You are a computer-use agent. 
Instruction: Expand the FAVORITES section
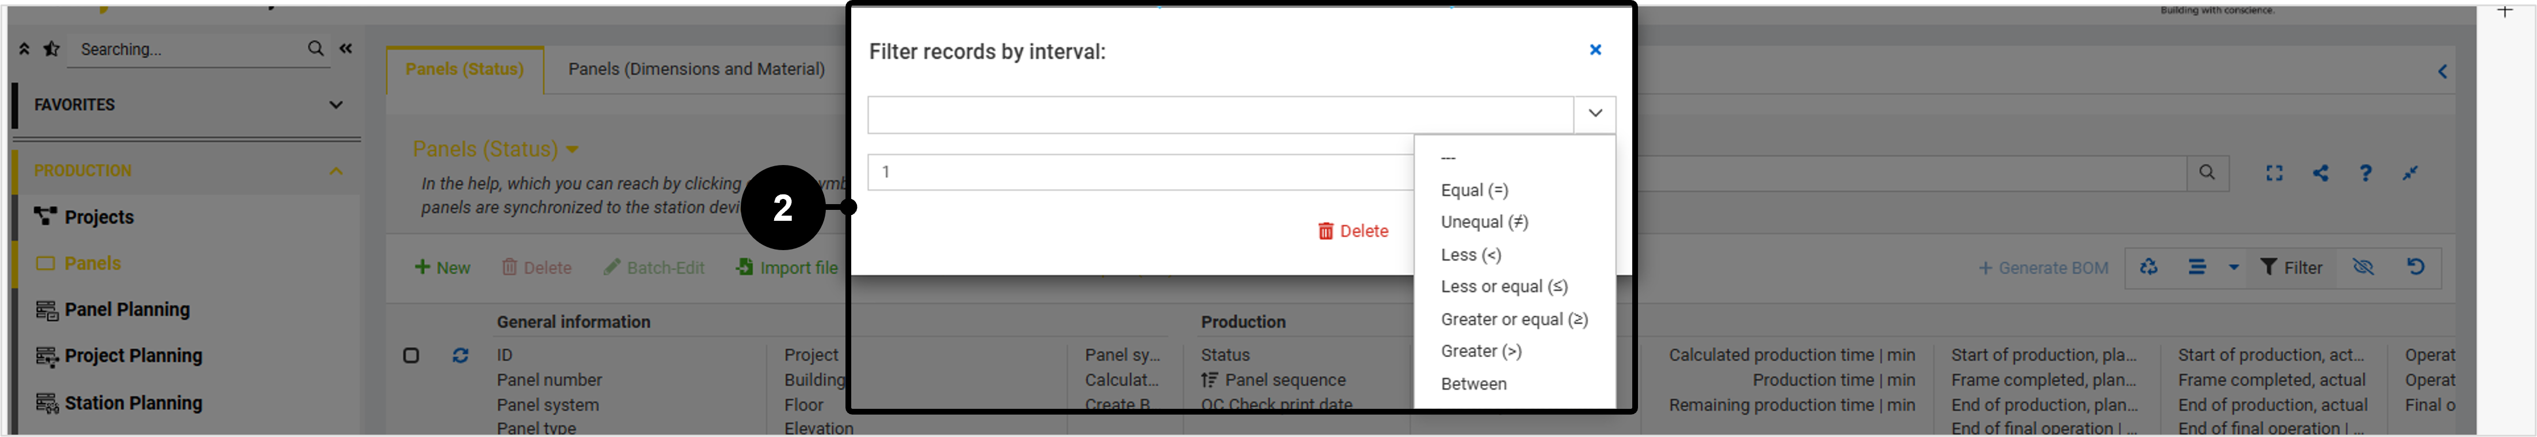coord(336,104)
